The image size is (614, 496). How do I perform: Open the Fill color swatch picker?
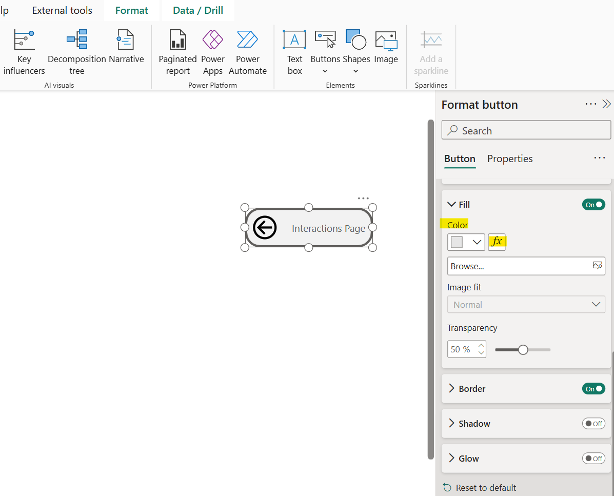coord(466,242)
